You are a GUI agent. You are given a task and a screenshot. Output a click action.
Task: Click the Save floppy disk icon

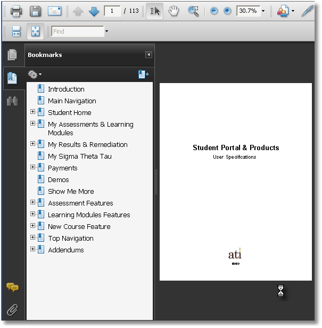(35, 11)
